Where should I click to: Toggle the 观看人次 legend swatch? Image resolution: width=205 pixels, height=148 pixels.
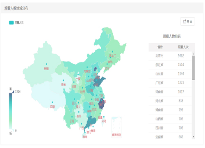point(11,23)
